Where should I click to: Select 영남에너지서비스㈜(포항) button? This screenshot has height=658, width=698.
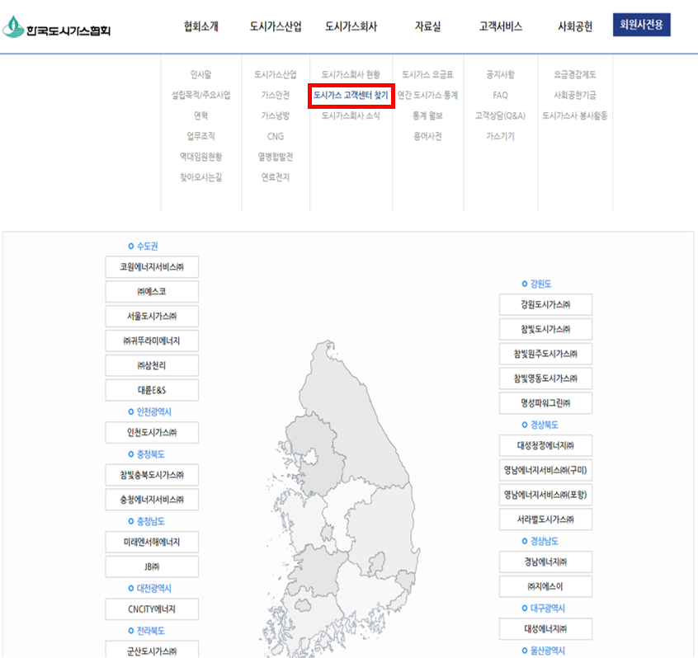coord(545,496)
